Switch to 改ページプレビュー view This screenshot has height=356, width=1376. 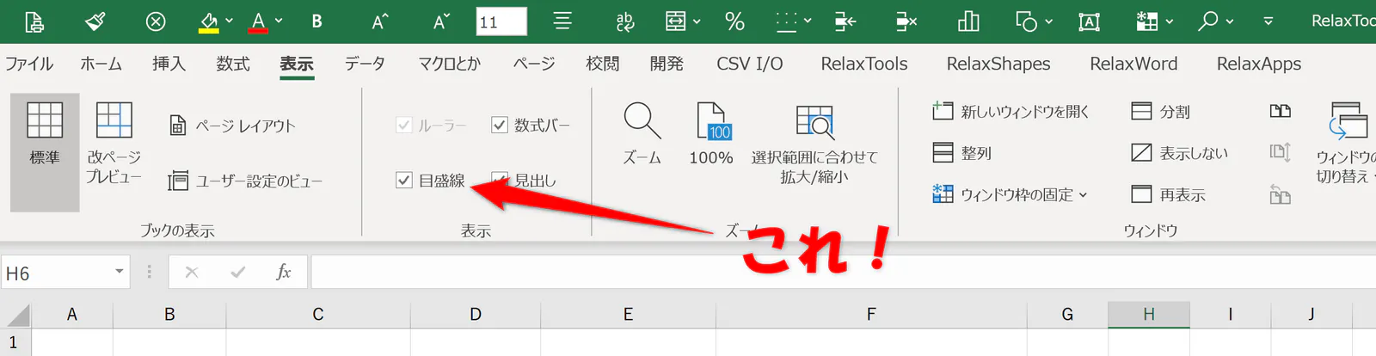click(114, 142)
